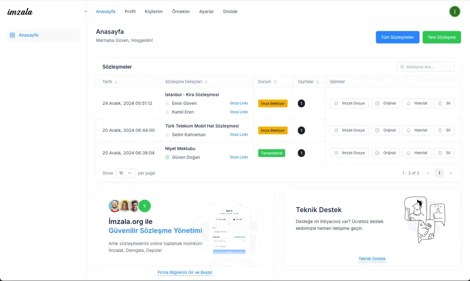Download signed file for İstanbul Kira Sözleşmesi

tap(349, 103)
